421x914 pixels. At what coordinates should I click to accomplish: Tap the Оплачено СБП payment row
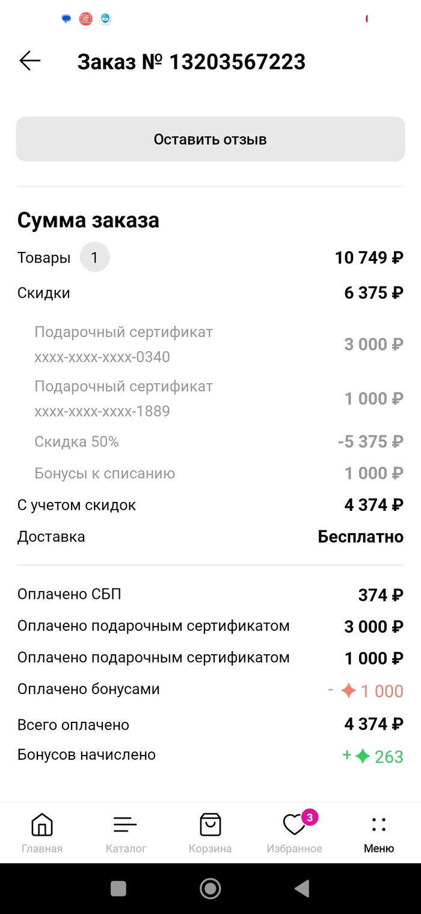[69, 595]
